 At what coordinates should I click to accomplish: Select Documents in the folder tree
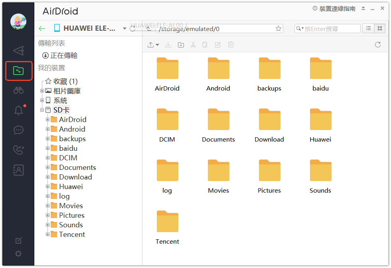pyautogui.click(x=73, y=167)
